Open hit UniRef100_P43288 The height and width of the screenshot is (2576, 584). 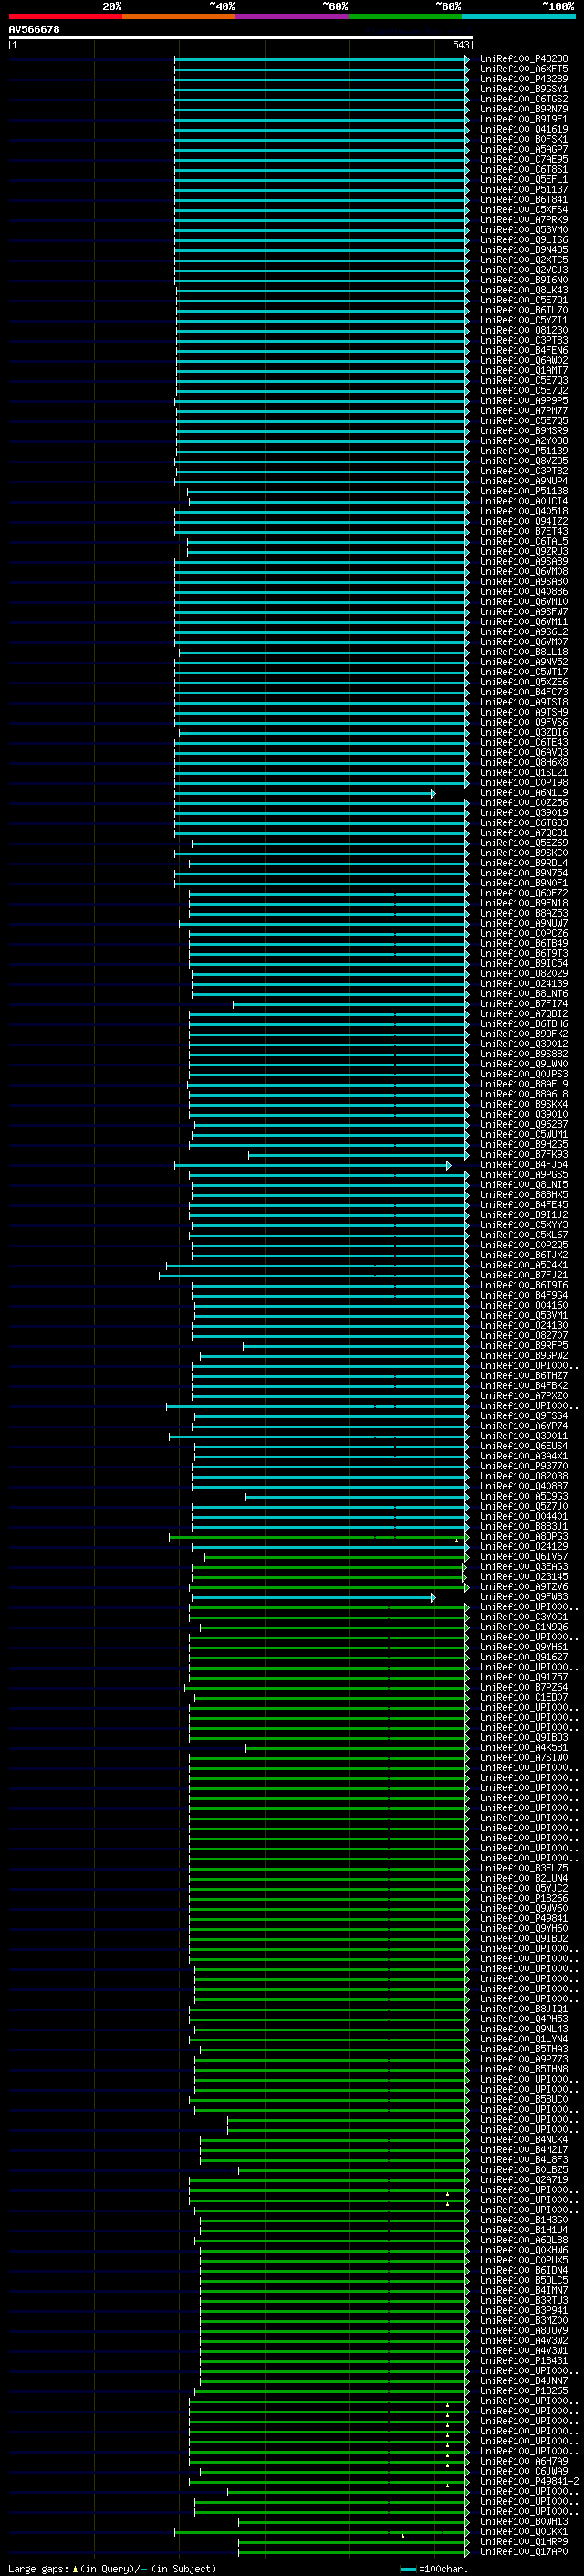point(523,59)
